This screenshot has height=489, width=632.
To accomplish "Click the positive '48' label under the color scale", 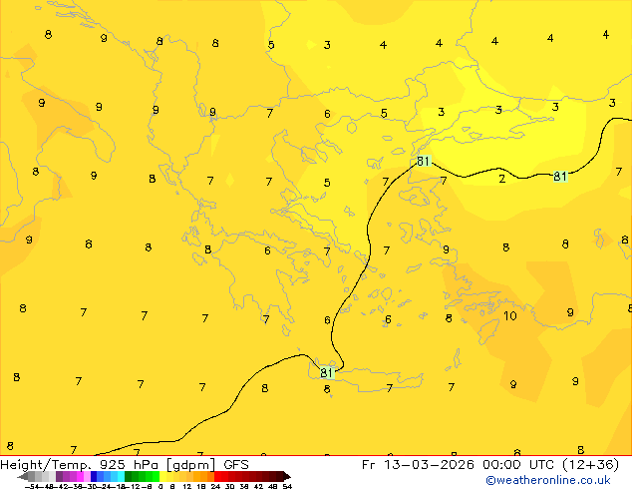I will coord(273,487).
